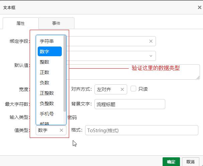
Task: Clear the 左对齐 alignment selection
Action: 122,89
